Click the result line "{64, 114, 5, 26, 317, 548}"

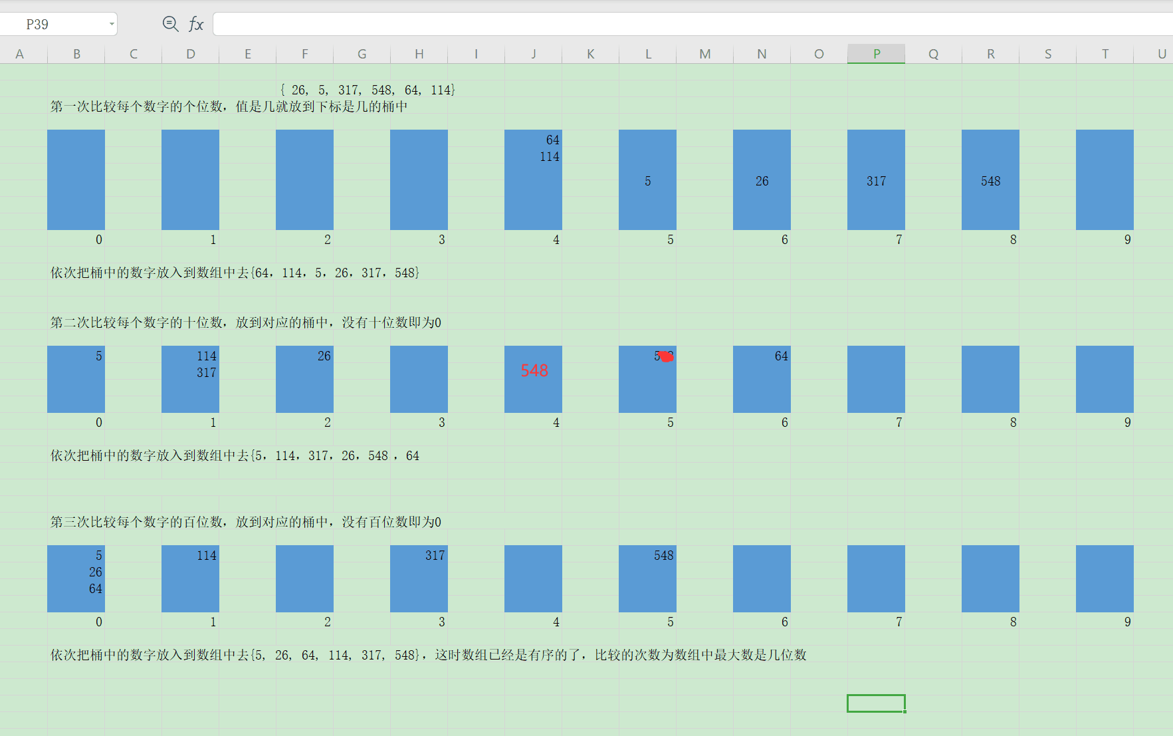[334, 273]
